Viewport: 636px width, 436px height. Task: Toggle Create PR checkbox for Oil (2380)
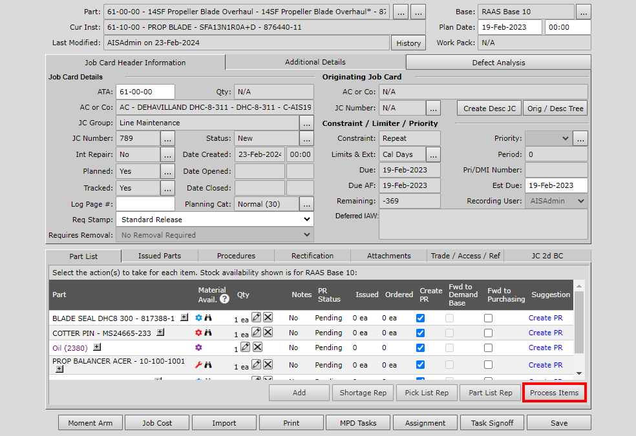click(421, 348)
